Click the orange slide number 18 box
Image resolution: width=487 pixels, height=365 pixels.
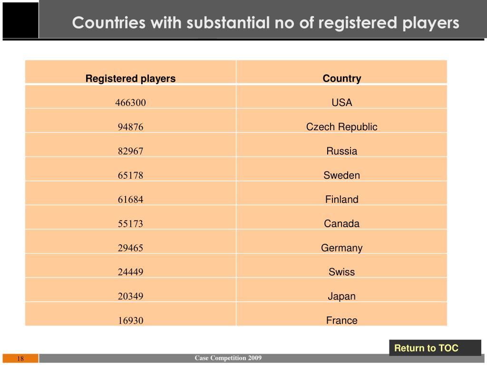(20, 358)
